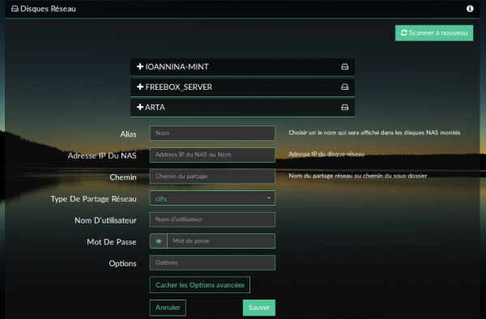
Task: Expand IOANNINA-MINT with its plus icon
Action: (x=140, y=66)
